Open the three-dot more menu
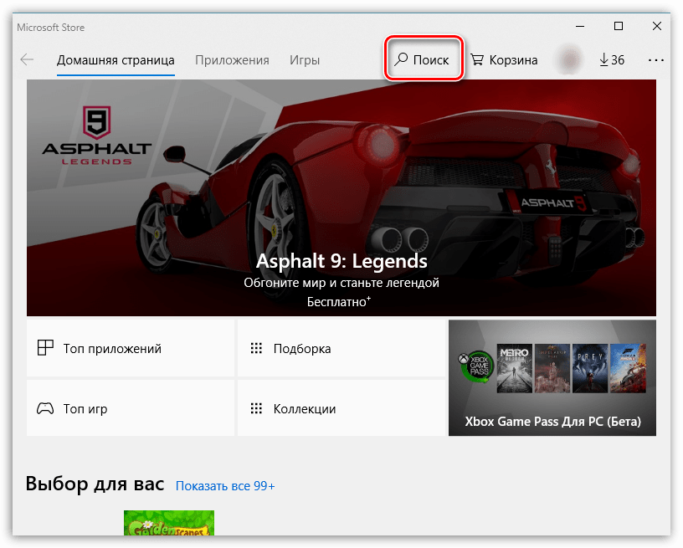 [655, 60]
